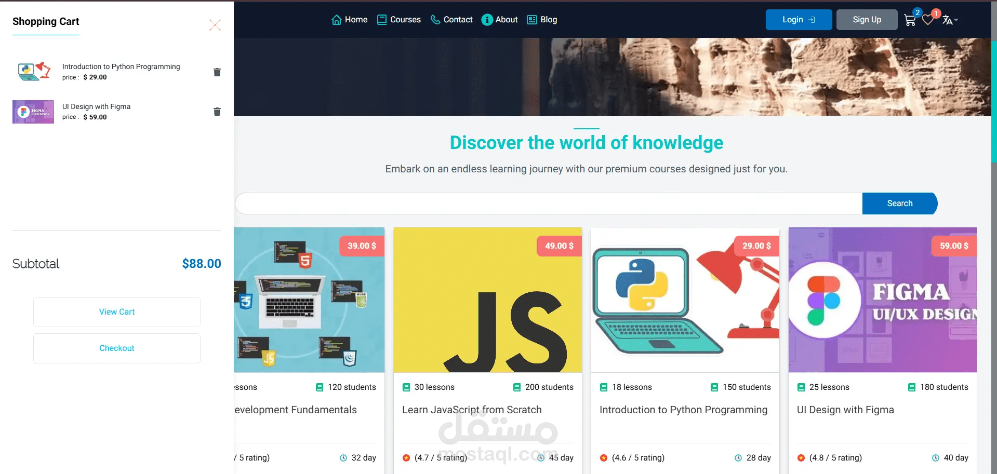This screenshot has width=997, height=474.
Task: Click UI Design with Figma cart title
Action: click(96, 106)
